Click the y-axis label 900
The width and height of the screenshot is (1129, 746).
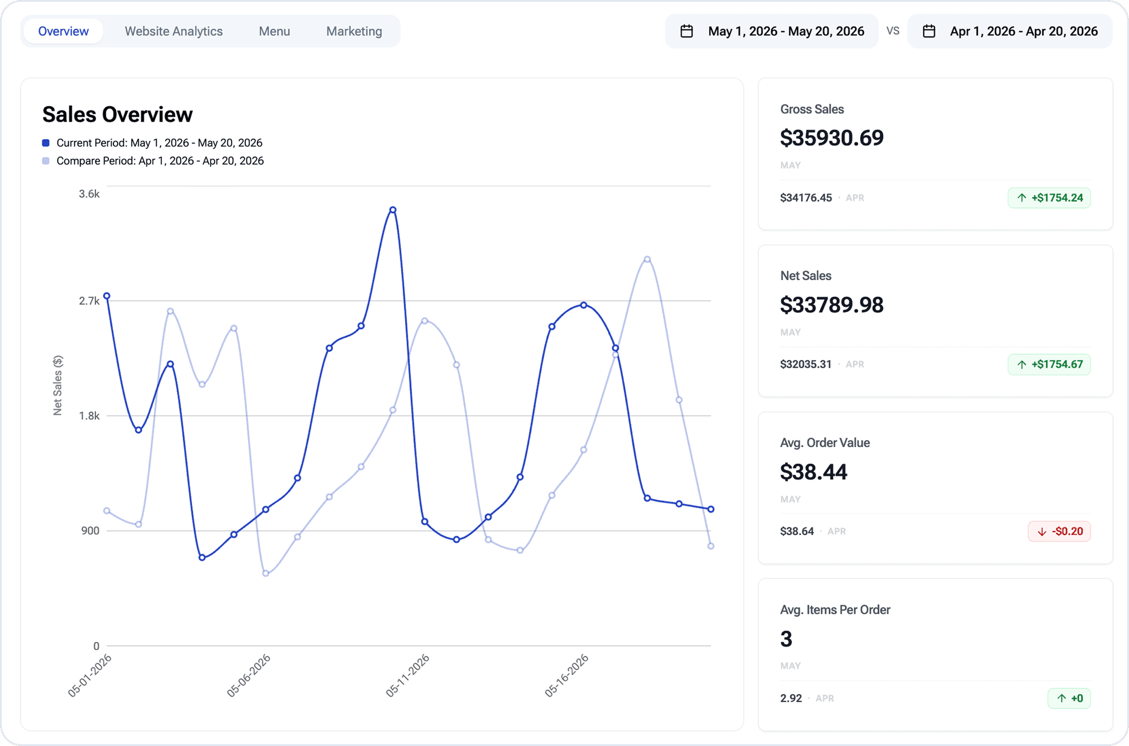pos(91,531)
